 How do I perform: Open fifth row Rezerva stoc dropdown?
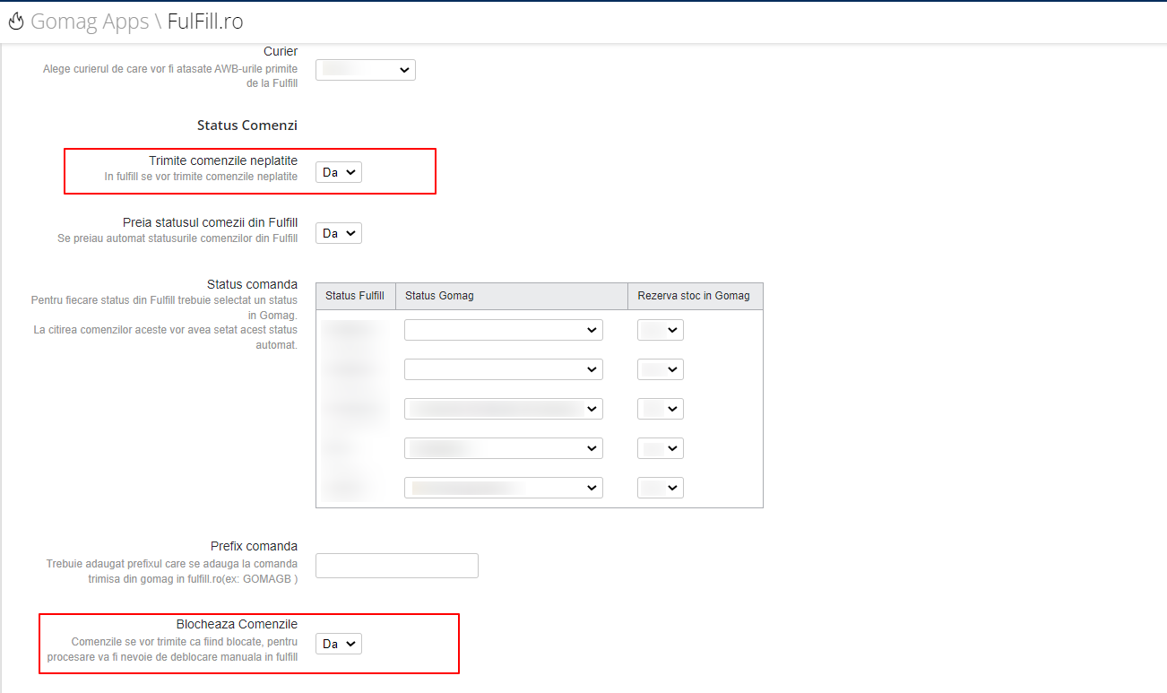(x=661, y=488)
